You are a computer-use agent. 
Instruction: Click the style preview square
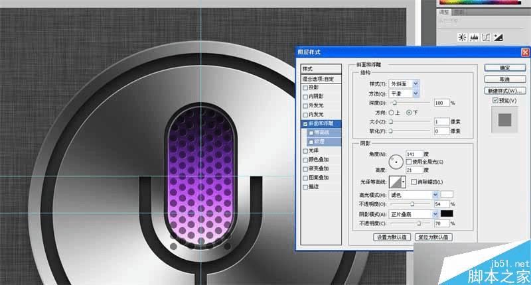pos(504,120)
